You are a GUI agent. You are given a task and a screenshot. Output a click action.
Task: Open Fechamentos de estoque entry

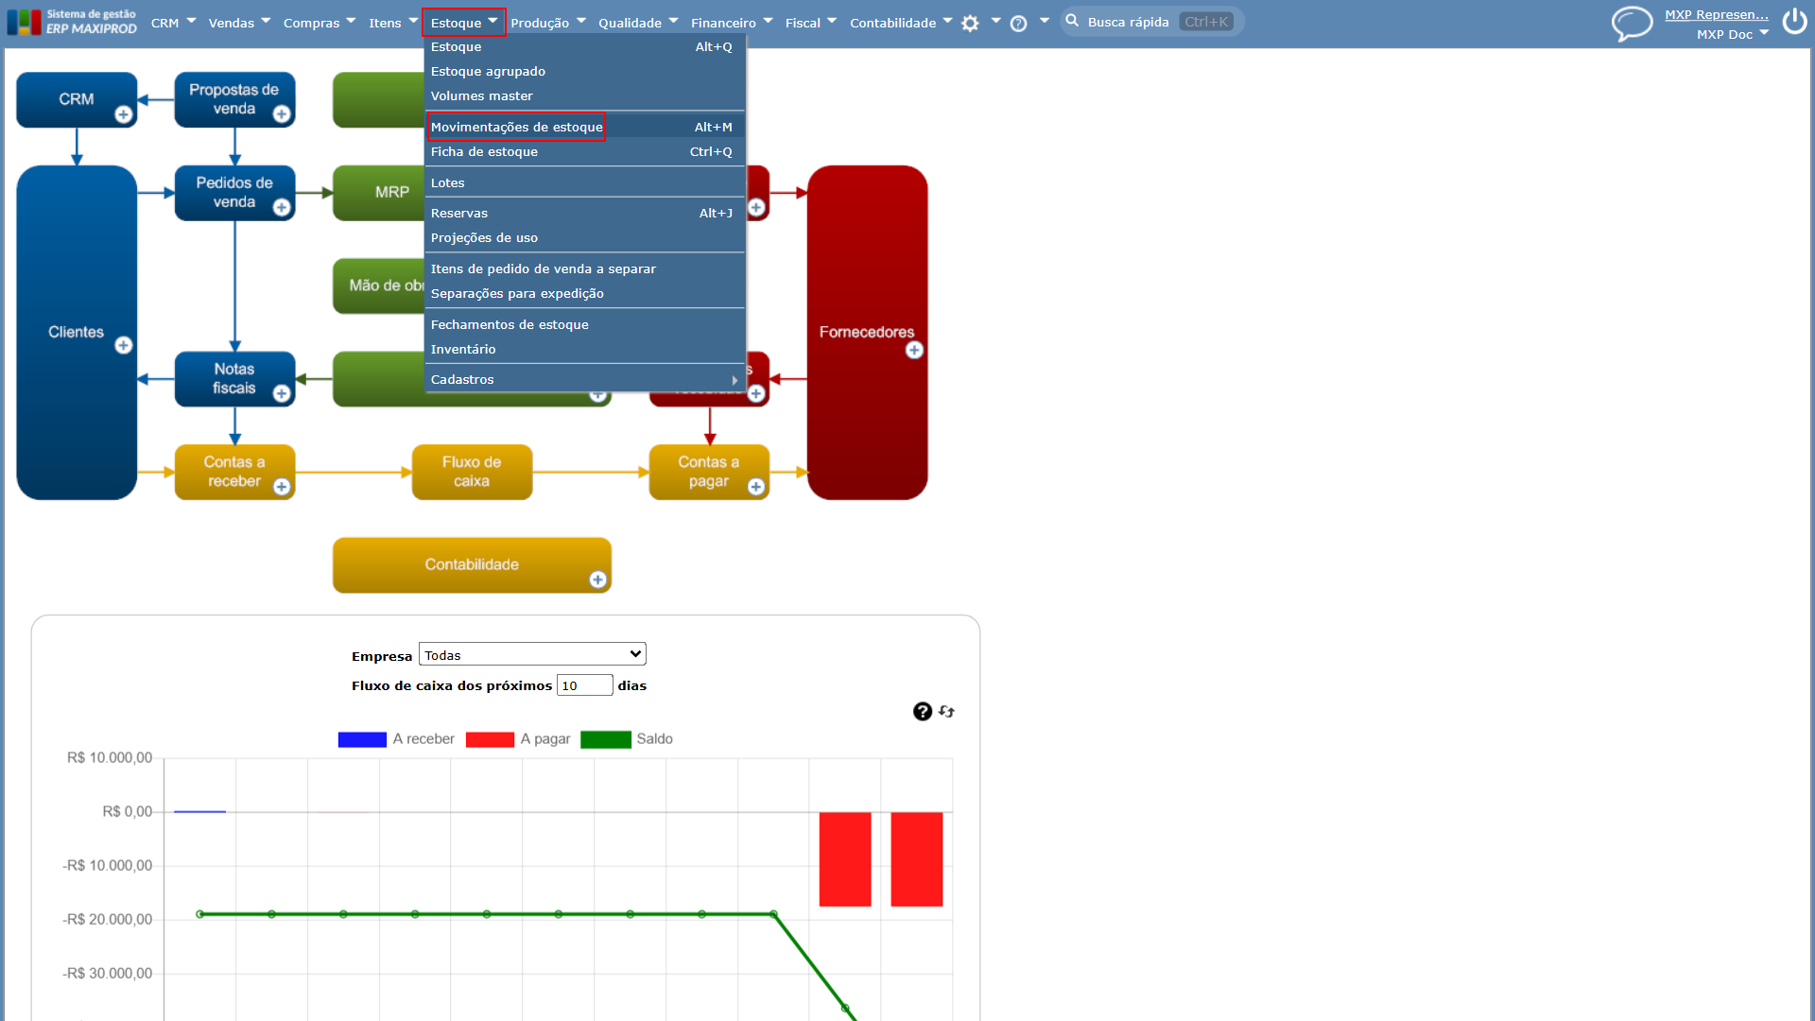click(585, 324)
